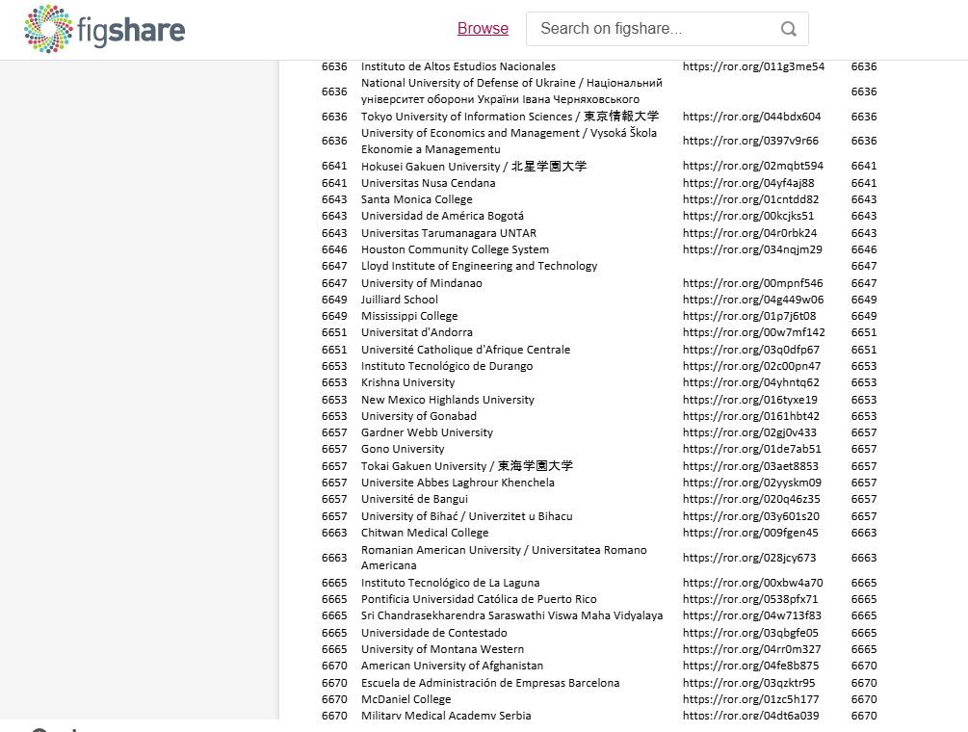Viewport: 968px width, 732px height.
Task: Click the search magnifier icon
Action: [x=788, y=29]
